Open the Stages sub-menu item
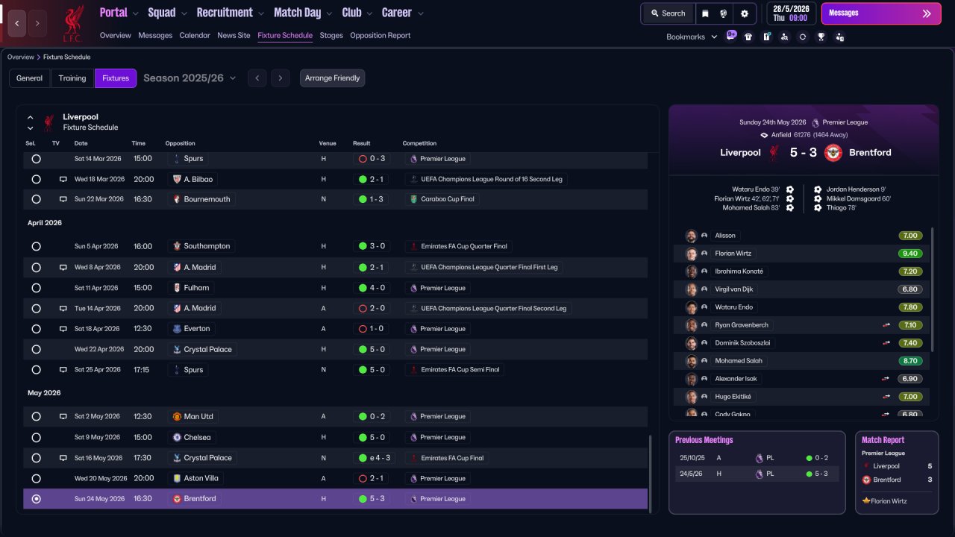The height and width of the screenshot is (537, 955). click(x=331, y=36)
